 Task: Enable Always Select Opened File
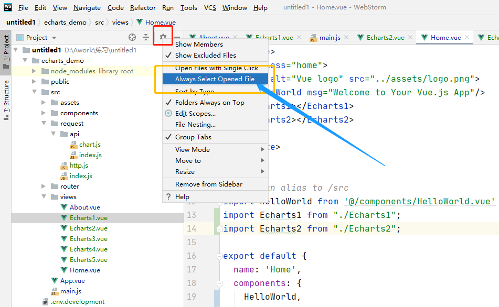pos(215,79)
